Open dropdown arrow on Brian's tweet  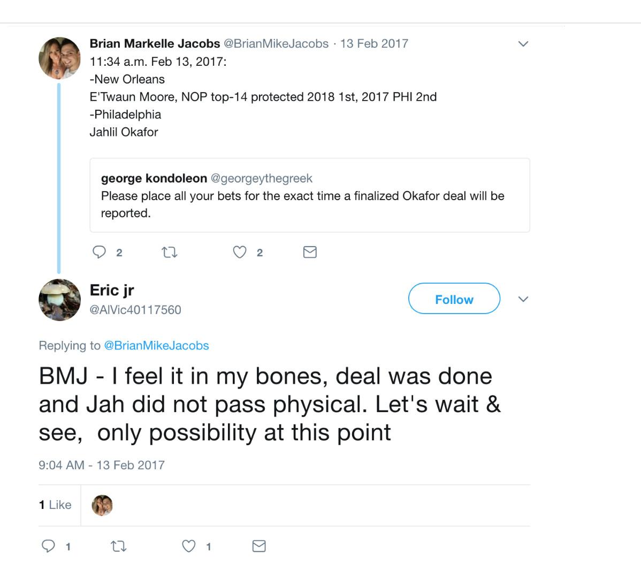tap(523, 44)
